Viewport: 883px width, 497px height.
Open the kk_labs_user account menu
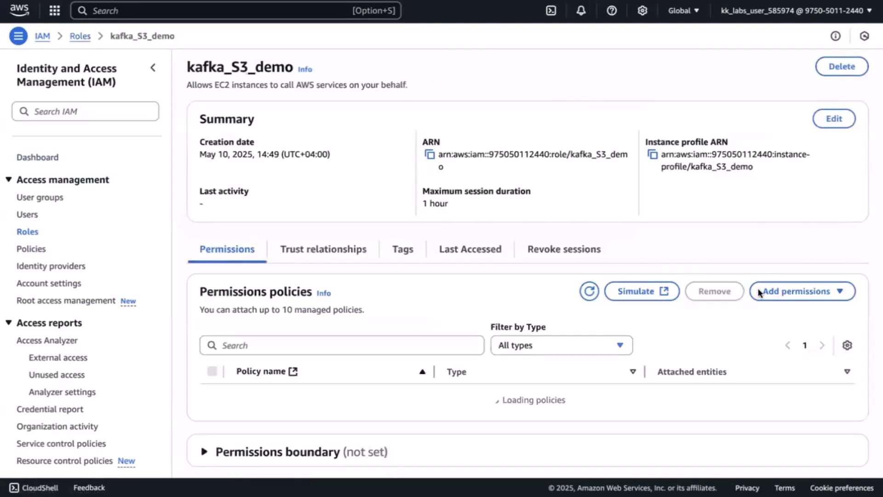pos(796,11)
